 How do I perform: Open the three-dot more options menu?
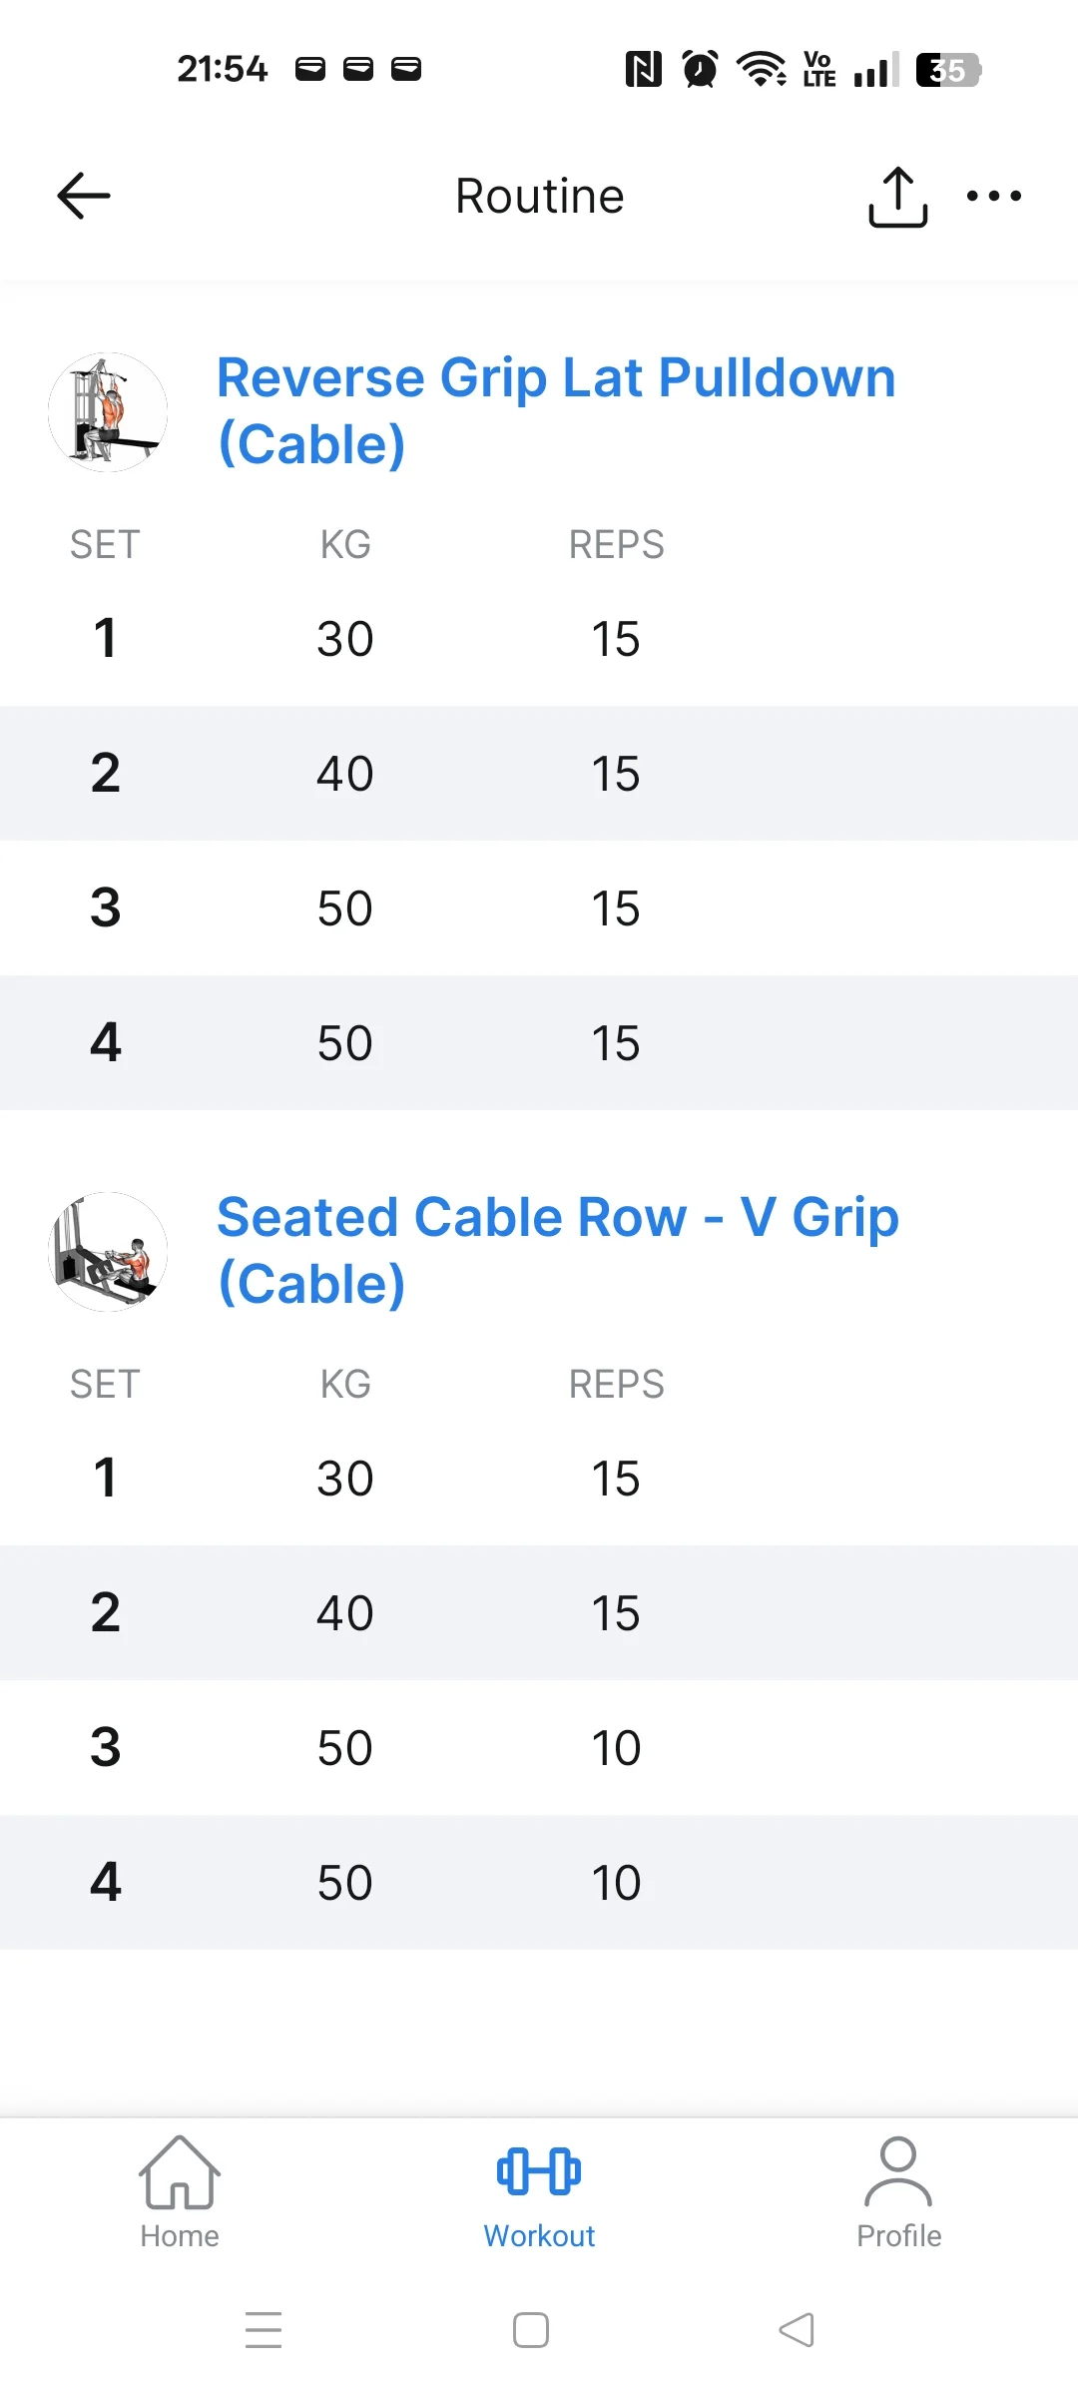tap(994, 196)
